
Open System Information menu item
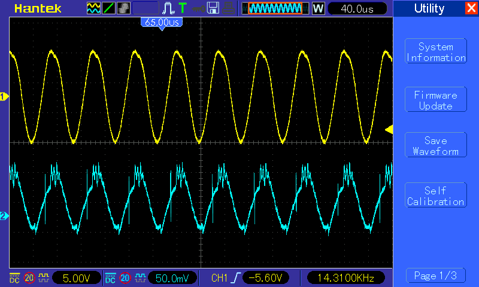(x=436, y=52)
